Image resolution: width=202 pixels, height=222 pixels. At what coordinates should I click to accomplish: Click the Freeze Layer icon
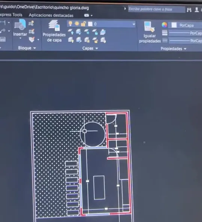point(87,32)
